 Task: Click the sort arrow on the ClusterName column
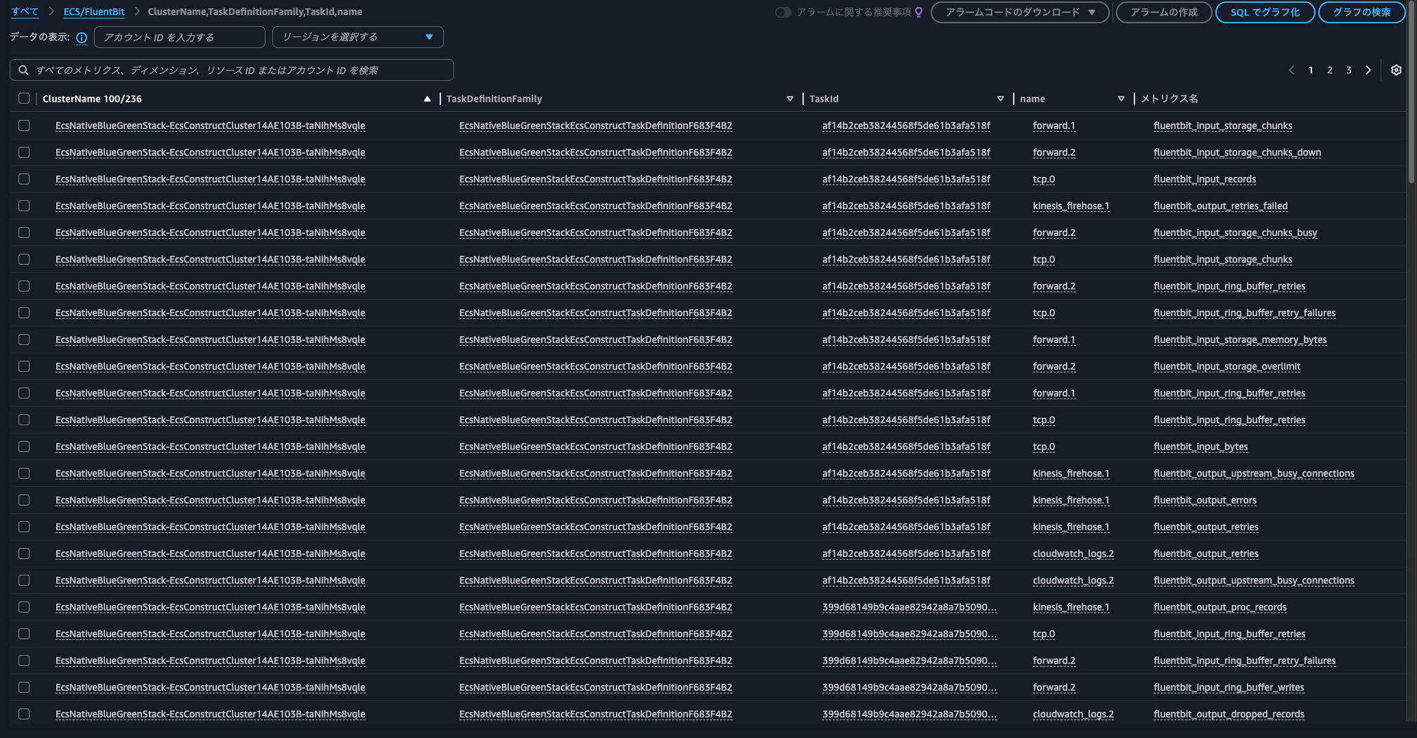click(427, 98)
